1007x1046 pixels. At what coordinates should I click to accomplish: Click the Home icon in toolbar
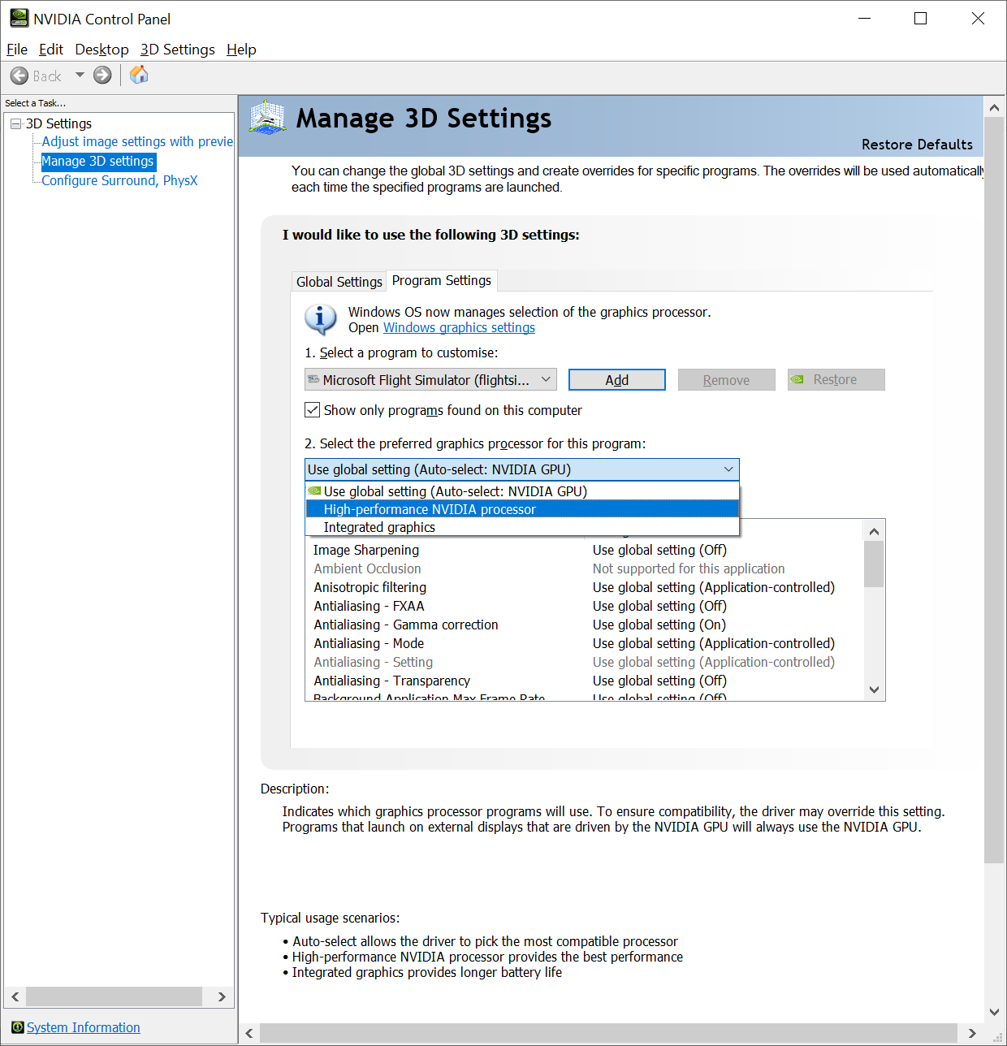(140, 76)
